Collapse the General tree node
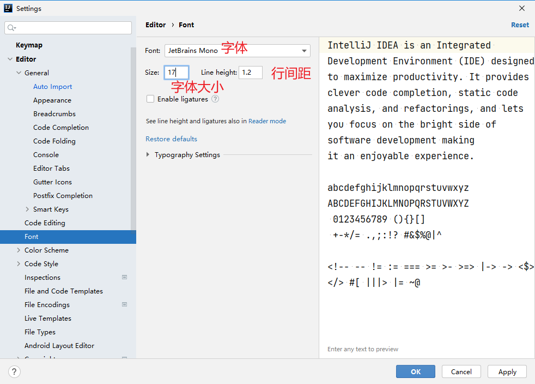Screen dimensions: 535x384 click(19, 73)
